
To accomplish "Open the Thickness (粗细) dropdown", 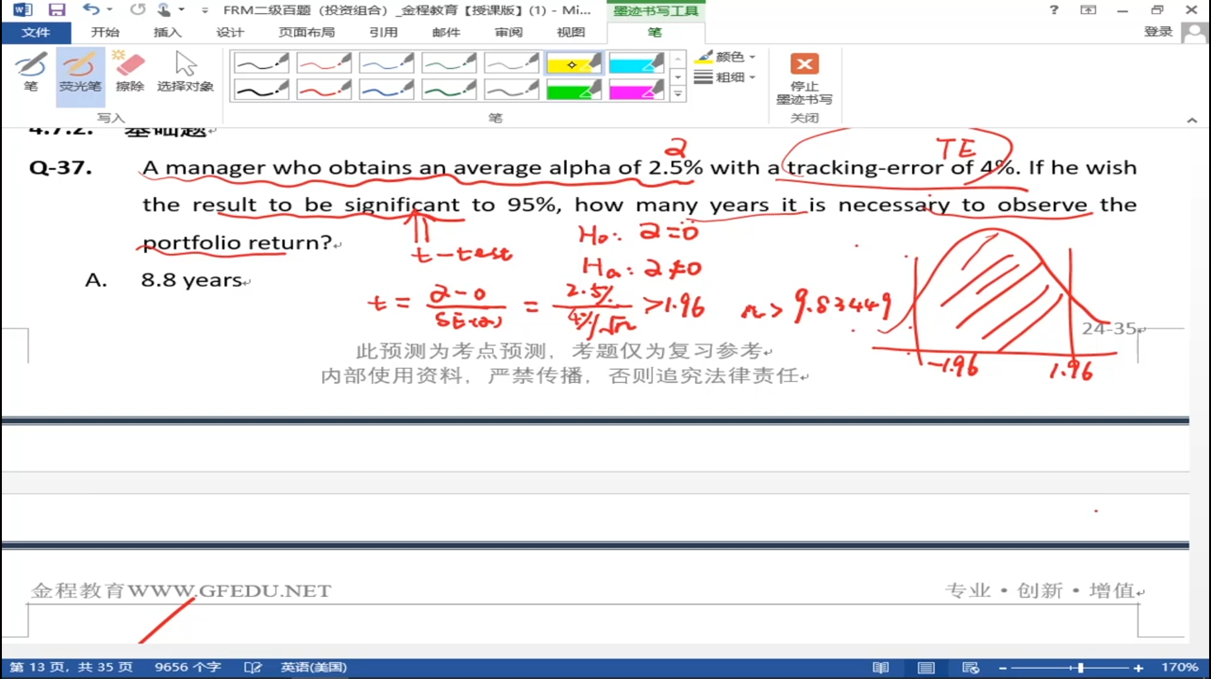I will coord(725,78).
